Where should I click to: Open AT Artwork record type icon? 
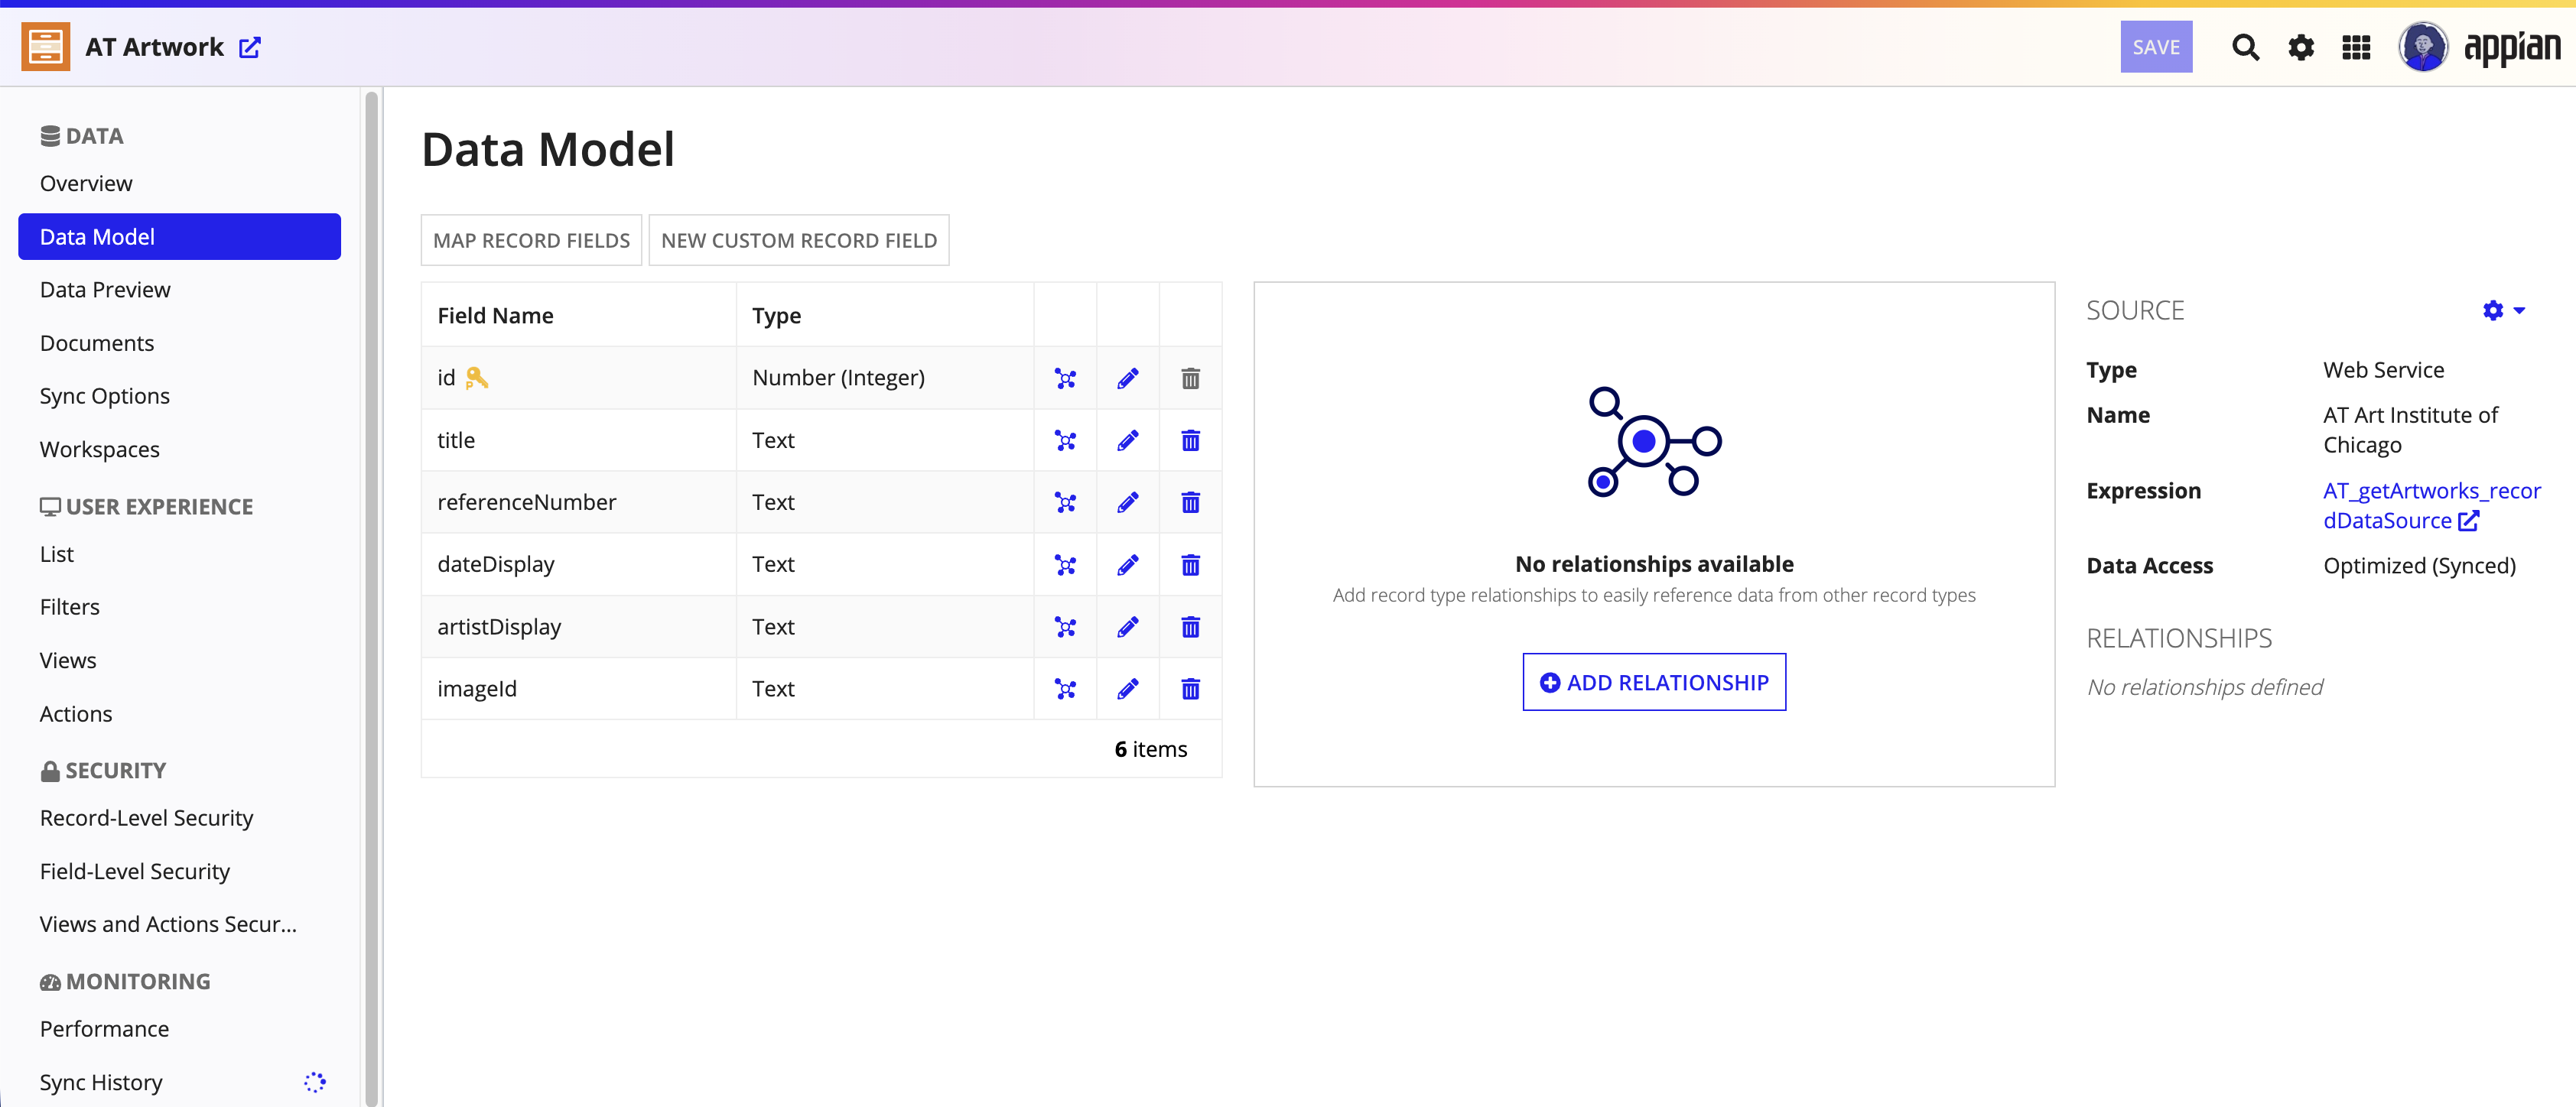click(46, 47)
